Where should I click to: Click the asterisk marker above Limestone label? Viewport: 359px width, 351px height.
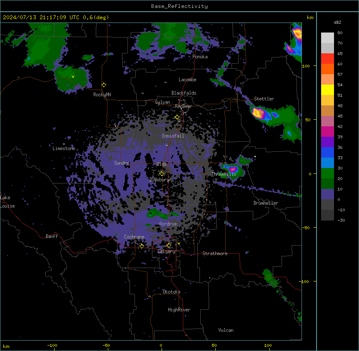click(x=64, y=144)
